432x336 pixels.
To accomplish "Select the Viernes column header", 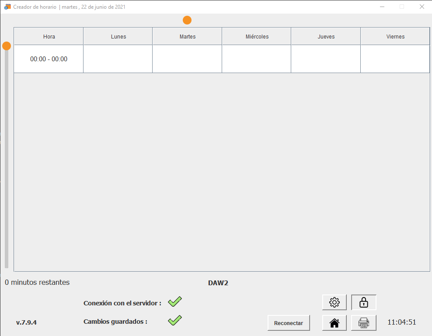I will coord(395,37).
